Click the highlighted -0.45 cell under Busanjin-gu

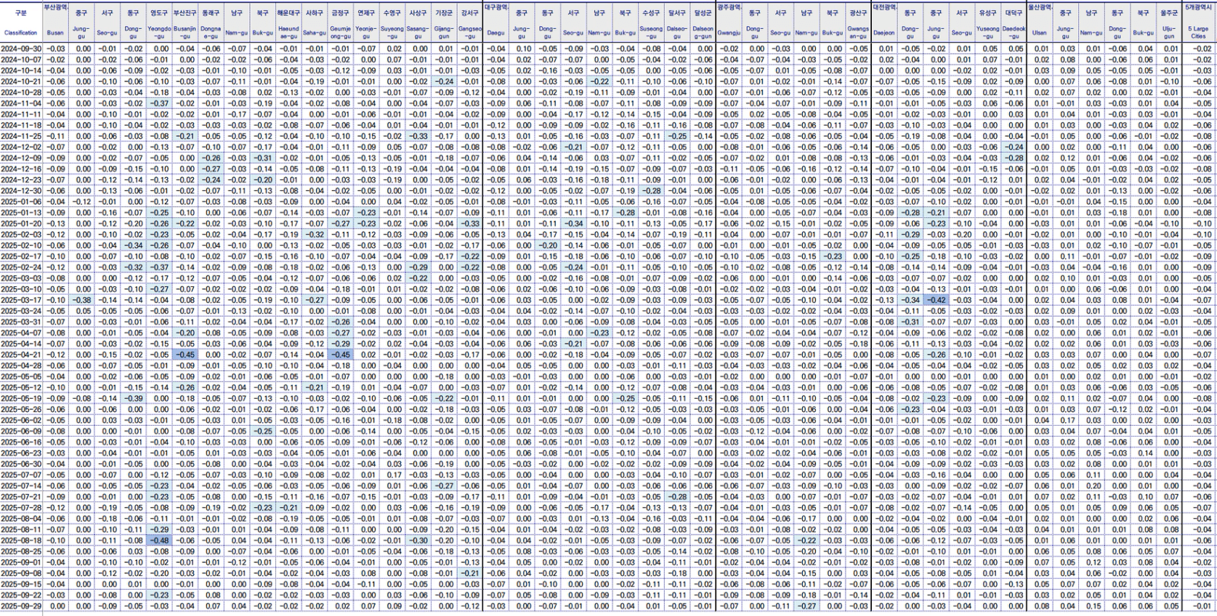point(185,354)
